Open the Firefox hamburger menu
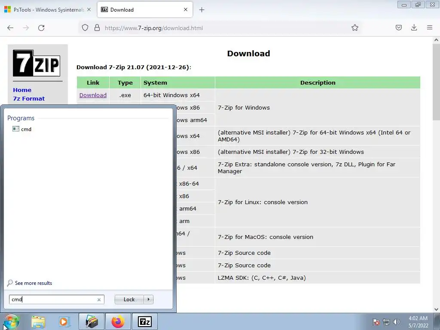The height and width of the screenshot is (330, 440). point(430,27)
